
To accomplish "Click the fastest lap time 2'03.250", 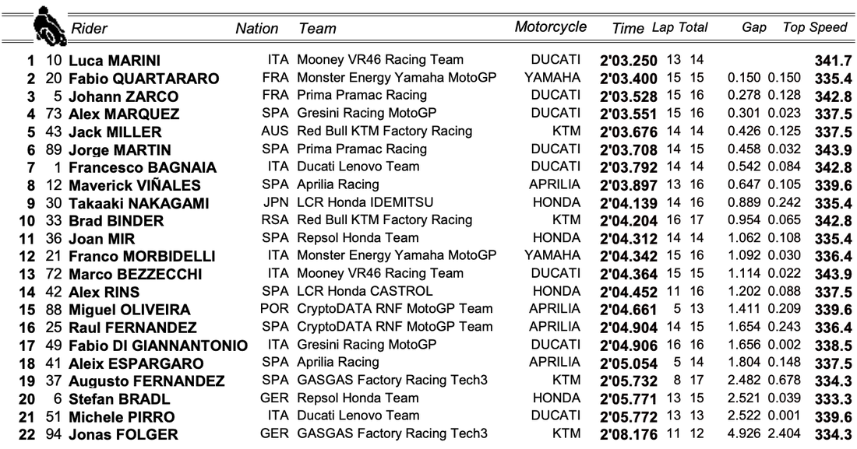I will pos(630,60).
